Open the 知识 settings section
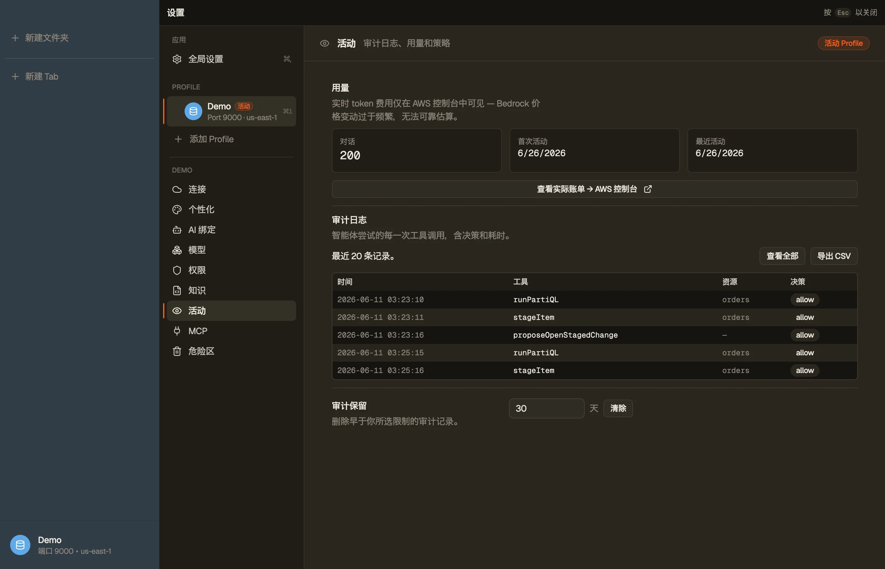This screenshot has height=569, width=885. coord(231,291)
